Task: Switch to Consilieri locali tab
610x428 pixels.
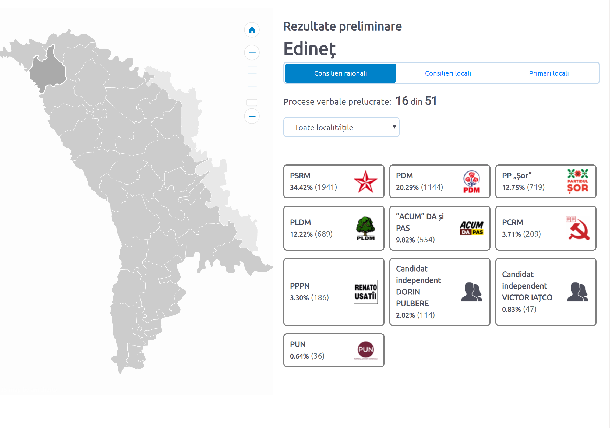Action: [448, 73]
